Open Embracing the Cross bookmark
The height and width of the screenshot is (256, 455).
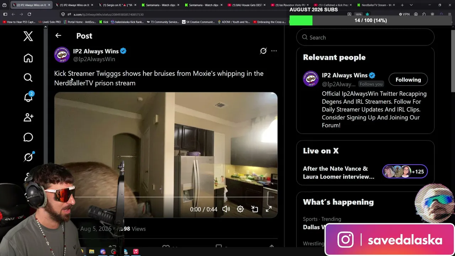click(x=269, y=22)
